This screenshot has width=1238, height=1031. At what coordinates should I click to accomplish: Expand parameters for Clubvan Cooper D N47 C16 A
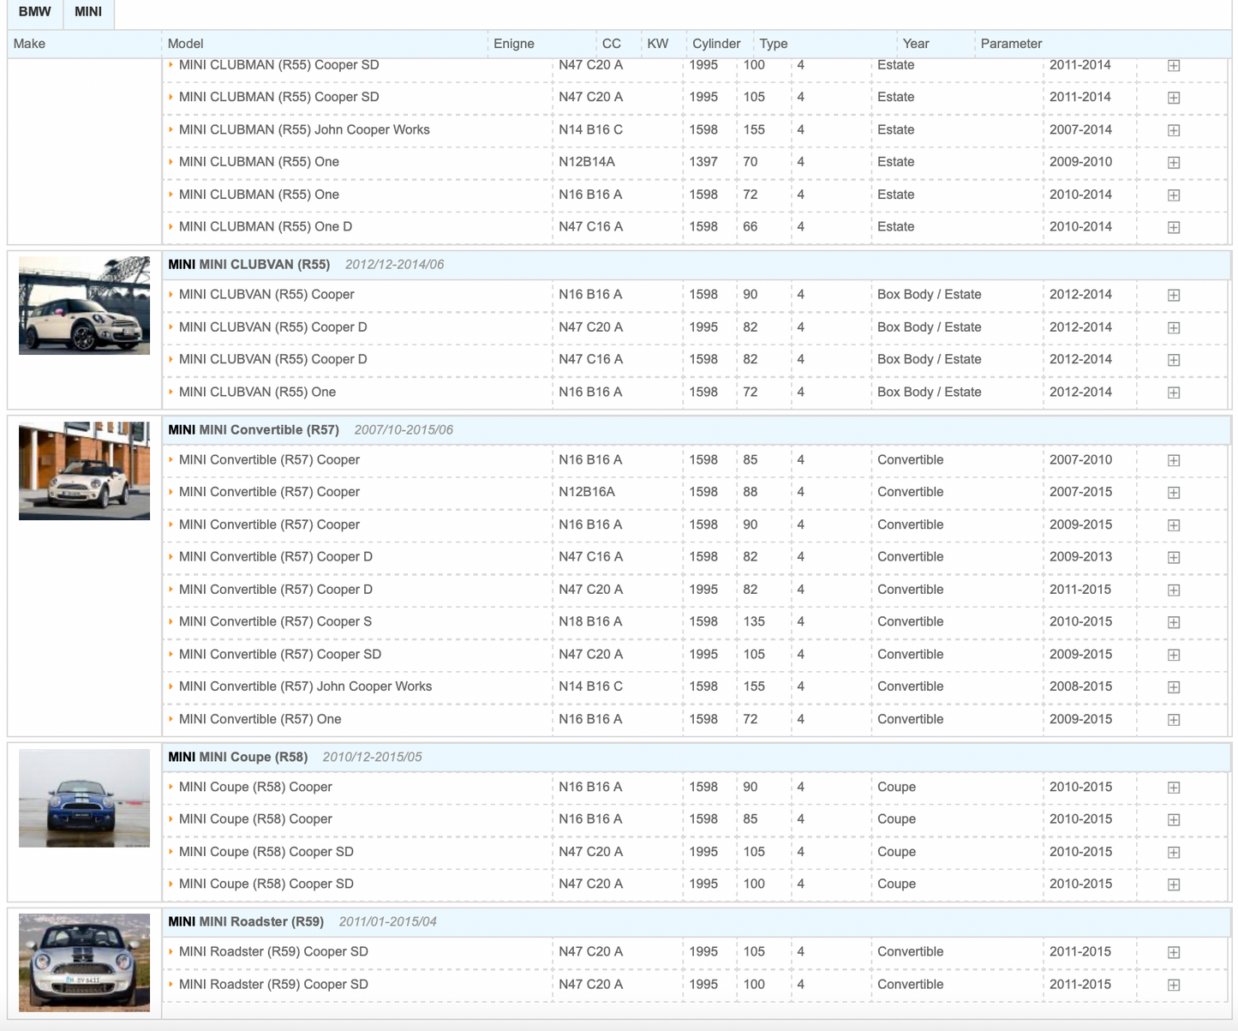[1174, 360]
